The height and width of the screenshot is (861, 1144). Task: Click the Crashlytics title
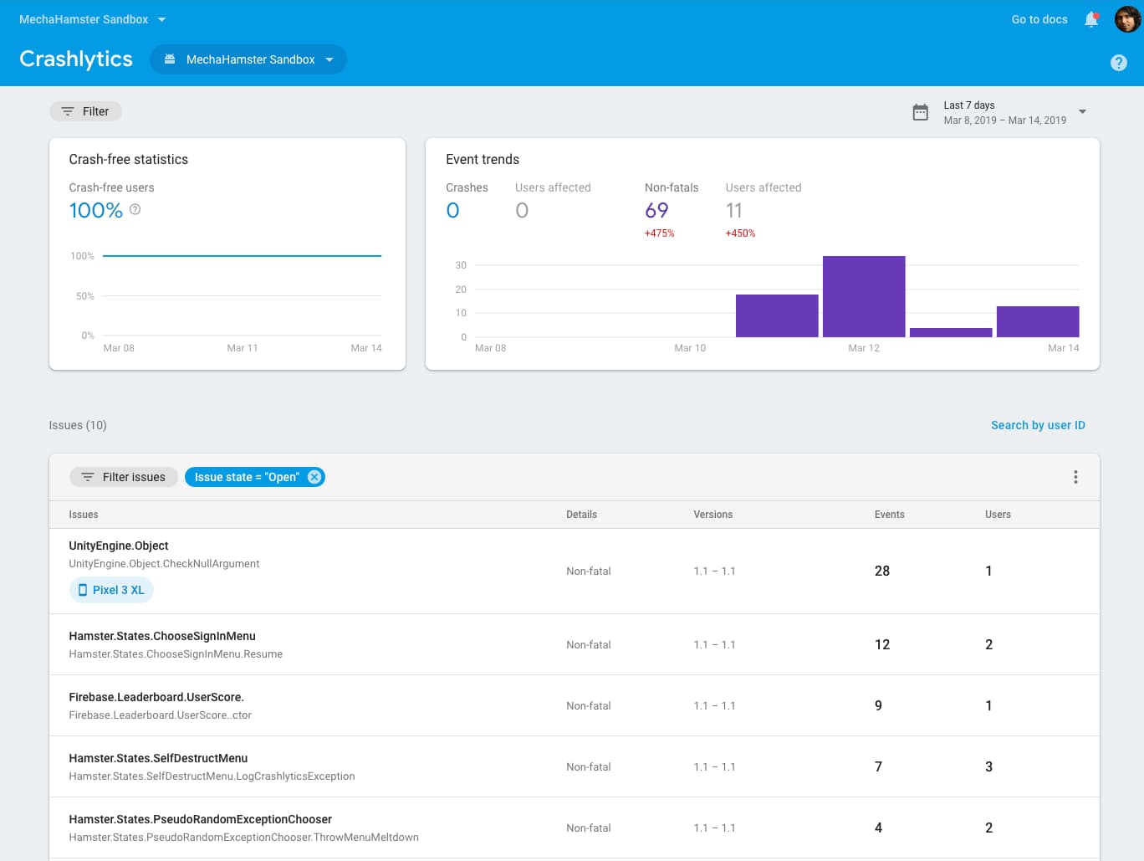pos(76,59)
